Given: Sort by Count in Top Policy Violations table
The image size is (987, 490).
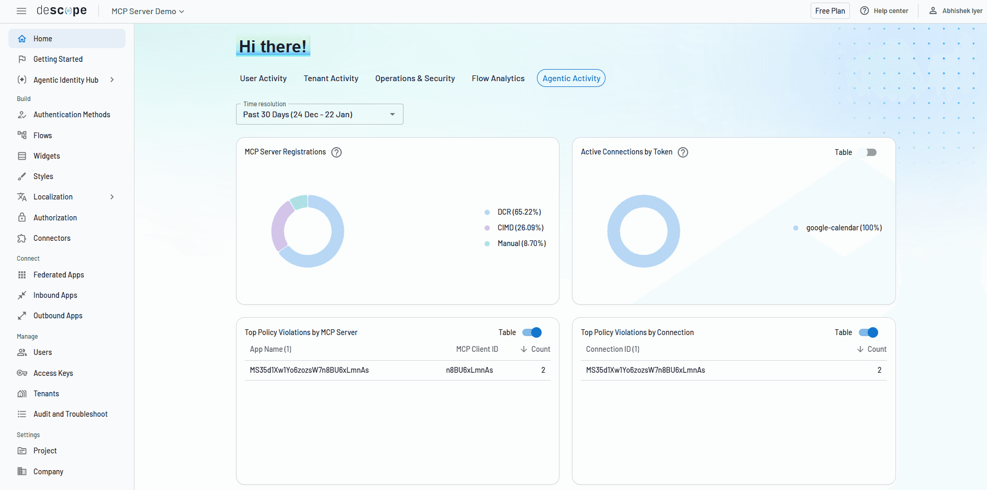Looking at the screenshot, I should tap(535, 349).
